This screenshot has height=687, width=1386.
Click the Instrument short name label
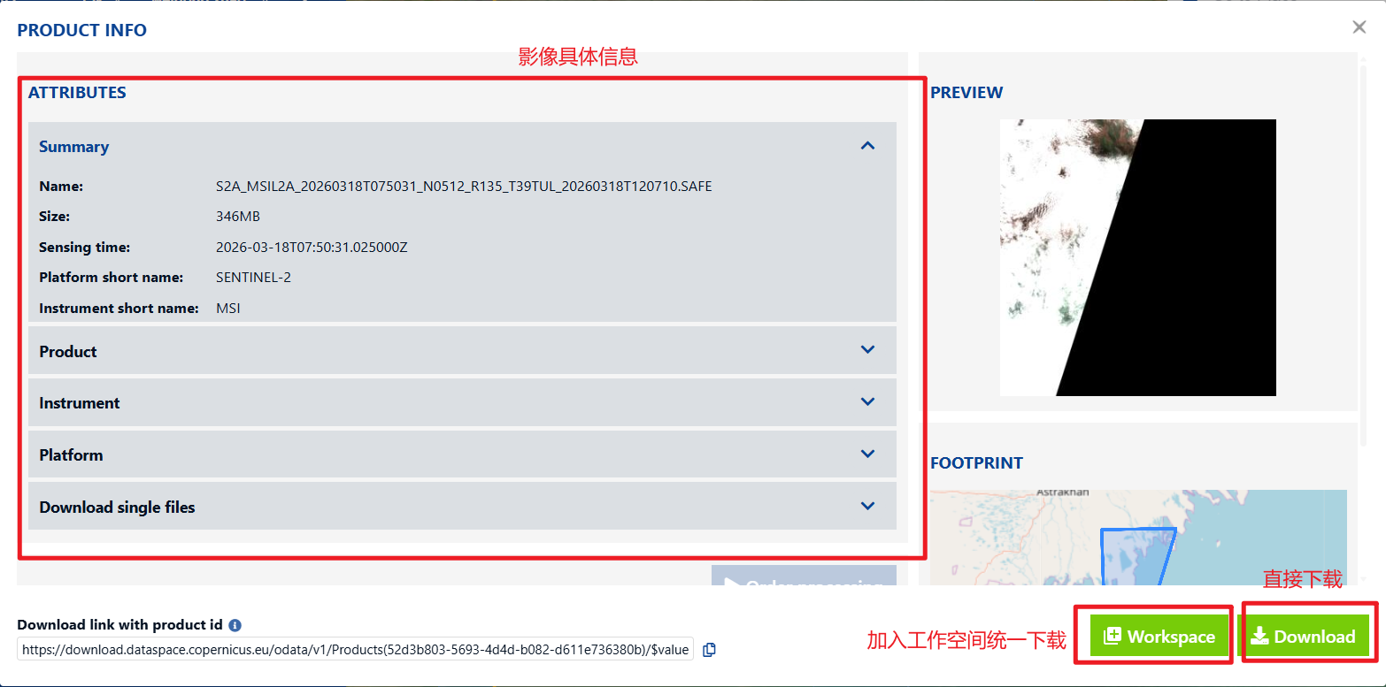(119, 309)
